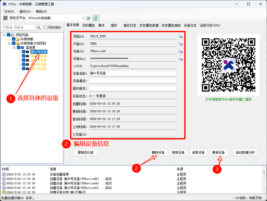Image resolution: width=267 pixels, height=201 pixels.
Task: Click the device icon of 第05号设备
Action: (x=27, y=69)
